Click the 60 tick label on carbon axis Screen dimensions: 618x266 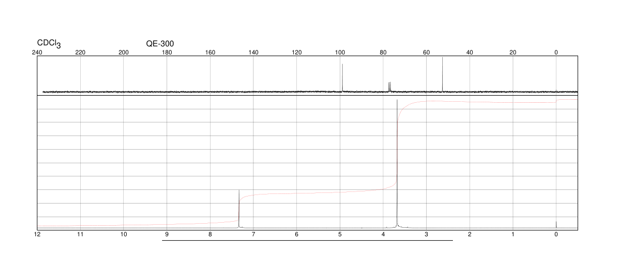click(x=426, y=52)
